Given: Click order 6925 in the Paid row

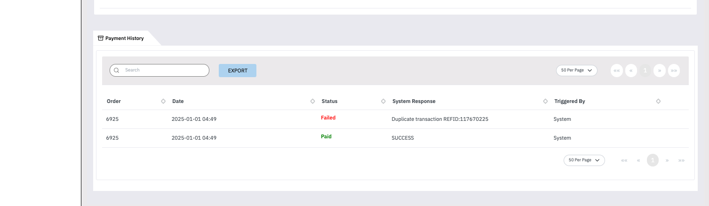Looking at the screenshot, I should click(x=112, y=138).
